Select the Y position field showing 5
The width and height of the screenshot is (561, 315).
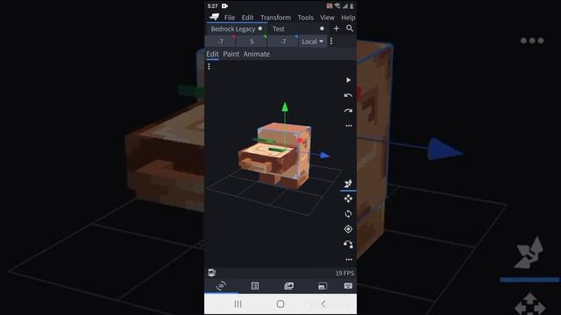click(x=252, y=41)
